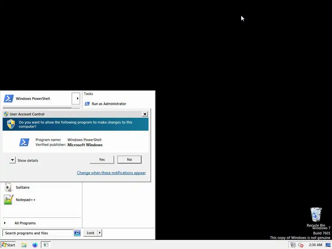Expand Show details arrow in UAC dialog
332x249 pixels.
coord(13,160)
